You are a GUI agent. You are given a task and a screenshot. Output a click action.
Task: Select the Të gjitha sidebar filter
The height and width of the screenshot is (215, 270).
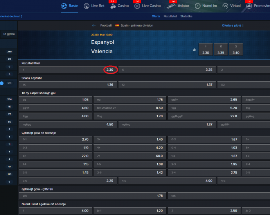[x=9, y=34]
